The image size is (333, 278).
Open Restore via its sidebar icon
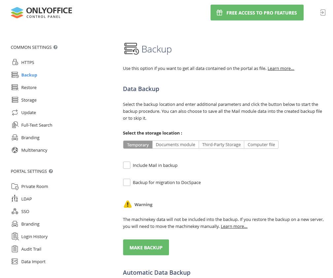click(15, 87)
